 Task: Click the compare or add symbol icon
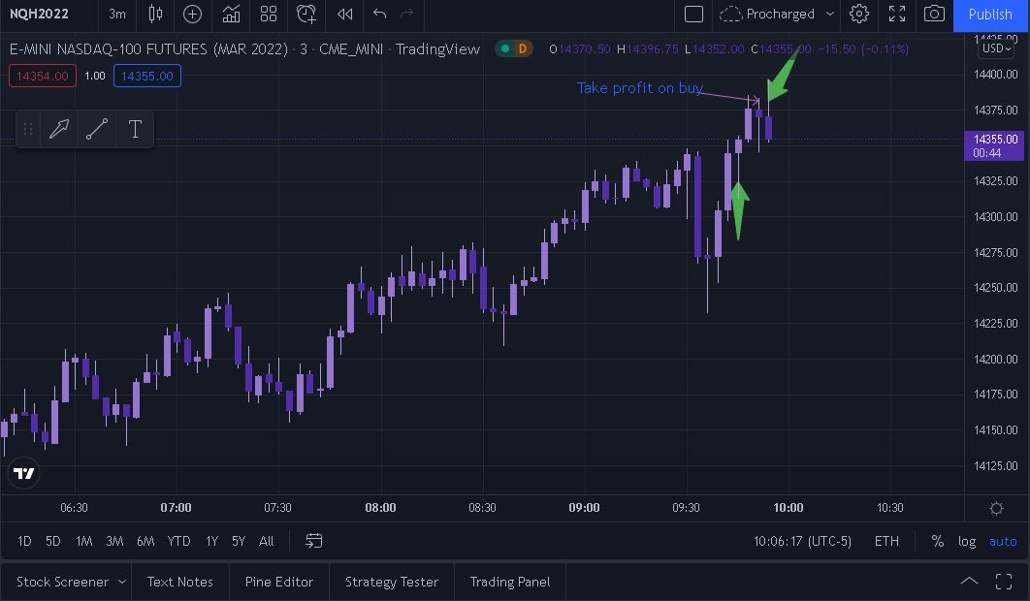coord(193,14)
